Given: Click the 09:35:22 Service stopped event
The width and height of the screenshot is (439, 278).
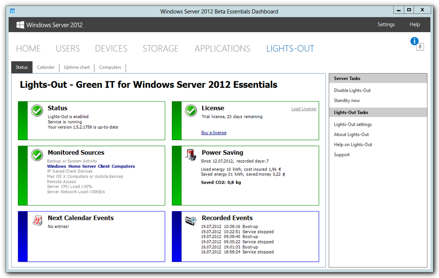Looking at the screenshot, I should 238,242.
